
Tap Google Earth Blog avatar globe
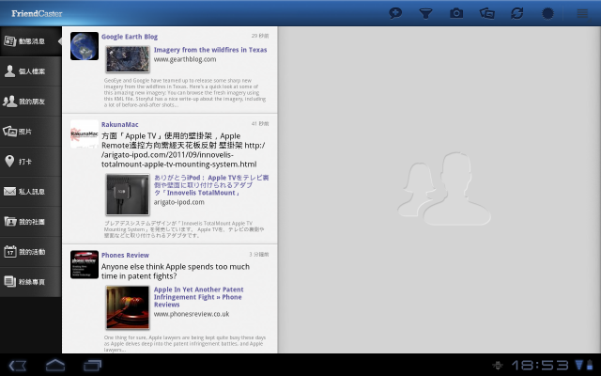(x=85, y=46)
